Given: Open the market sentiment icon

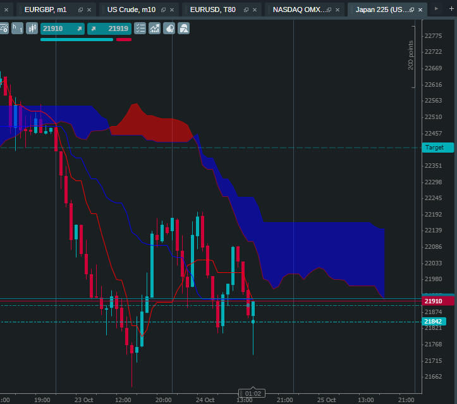Looking at the screenshot, I should click(169, 28).
